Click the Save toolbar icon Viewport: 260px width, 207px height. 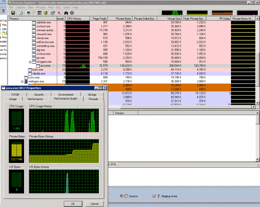tap(13, 13)
